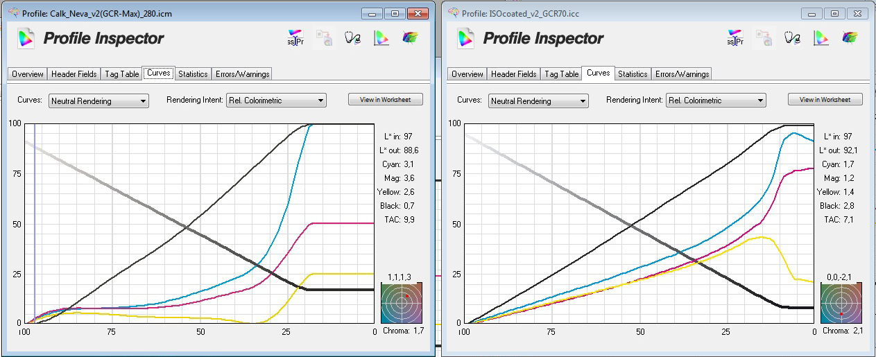
Task: Click grayed extract profile icon in ISOcoated window
Action: pyautogui.click(x=764, y=38)
